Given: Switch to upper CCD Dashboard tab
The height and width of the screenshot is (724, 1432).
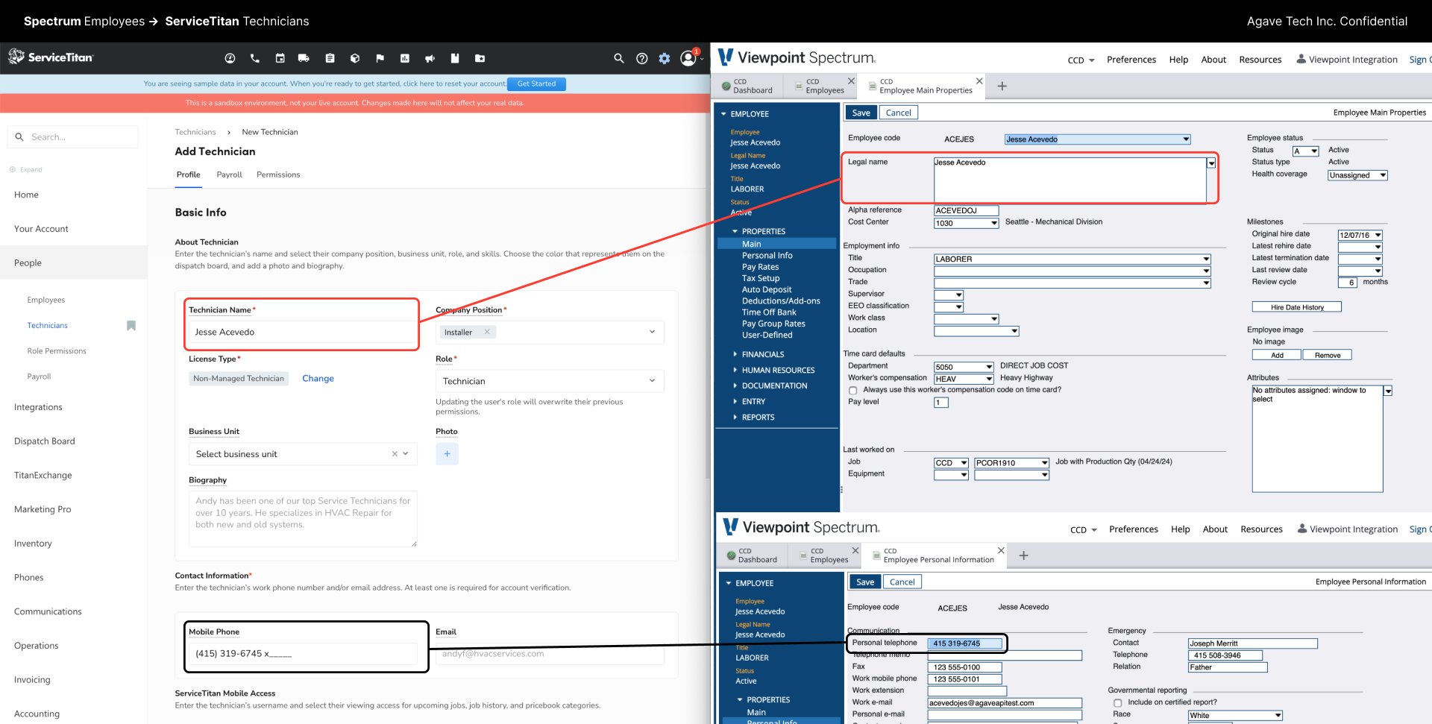Looking at the screenshot, I should coord(748,86).
